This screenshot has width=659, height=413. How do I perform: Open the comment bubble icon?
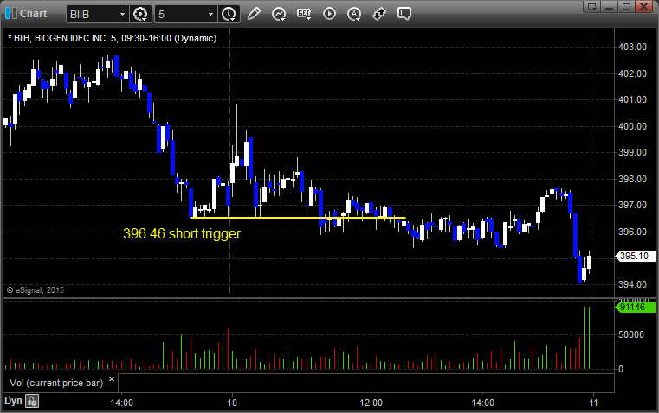[x=404, y=14]
